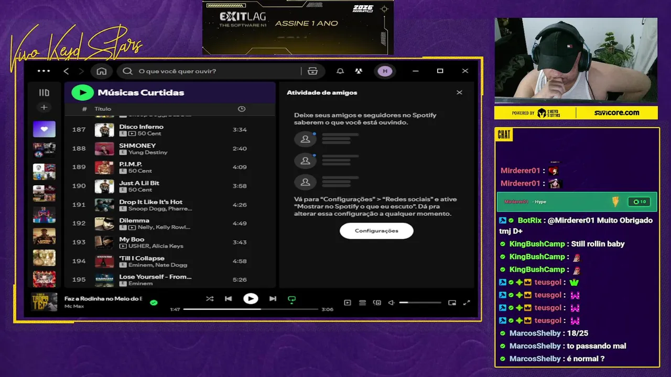Create a playlist with the plus icon
671x377 pixels.
pyautogui.click(x=44, y=107)
